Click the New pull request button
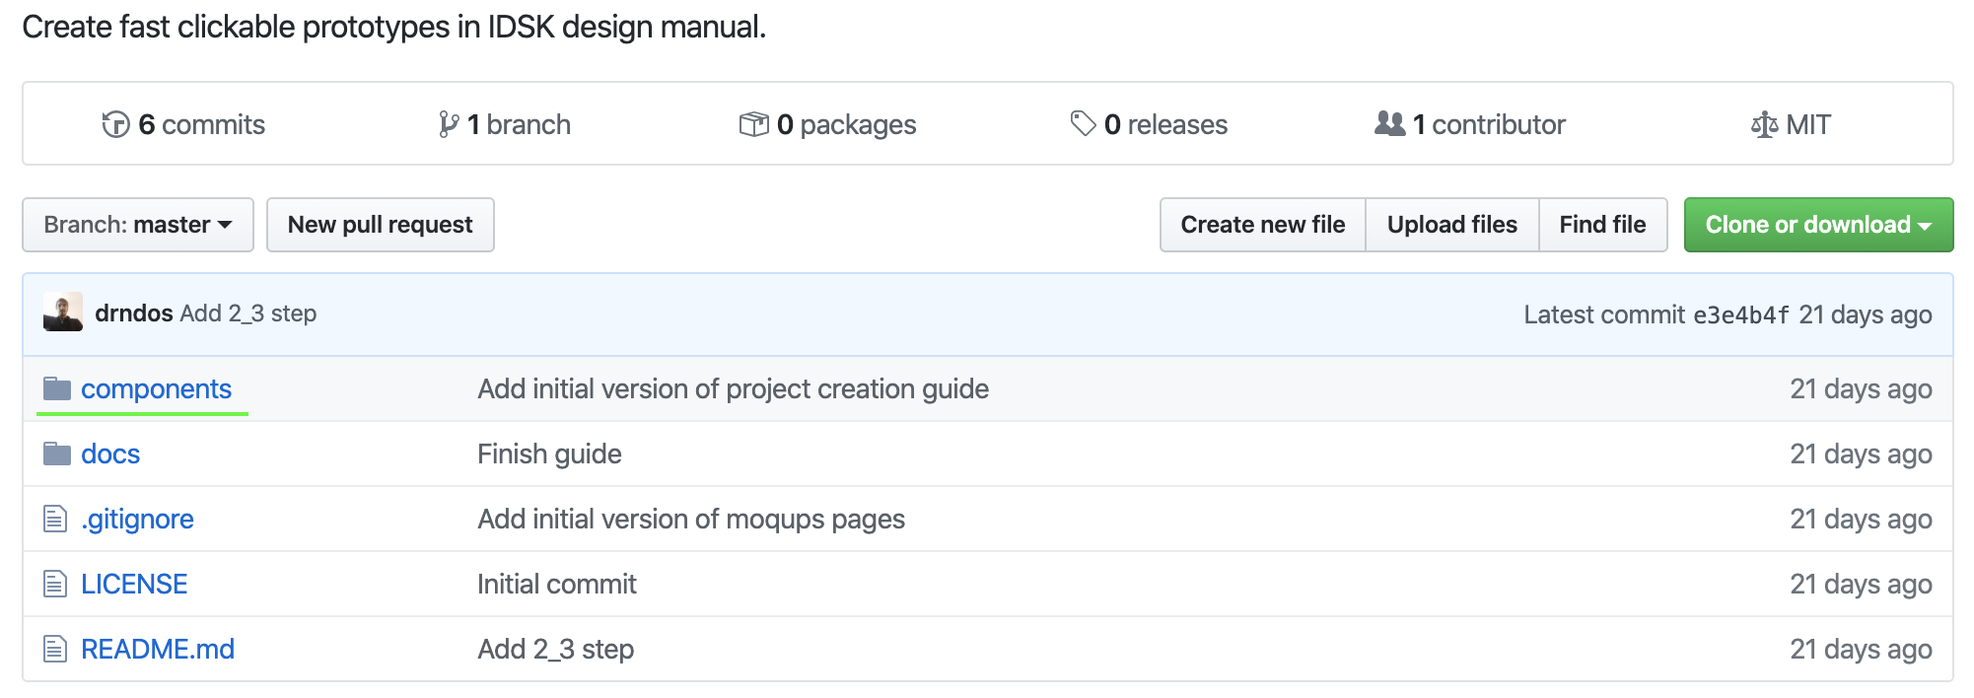Image resolution: width=1974 pixels, height=698 pixels. [x=381, y=225]
